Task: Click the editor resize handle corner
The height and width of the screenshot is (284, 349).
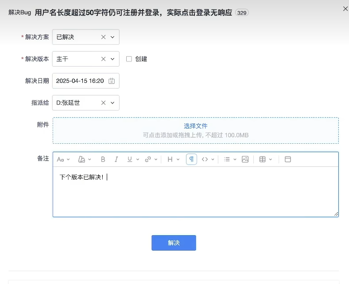Action: [x=336, y=214]
